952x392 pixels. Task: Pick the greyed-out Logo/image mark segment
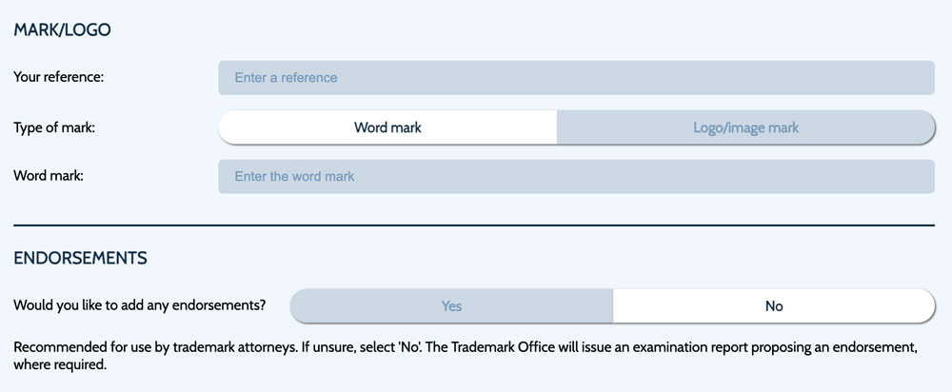[x=745, y=127]
